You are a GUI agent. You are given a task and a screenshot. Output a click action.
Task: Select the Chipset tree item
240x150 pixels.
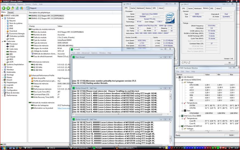pyautogui.click(x=12, y=57)
